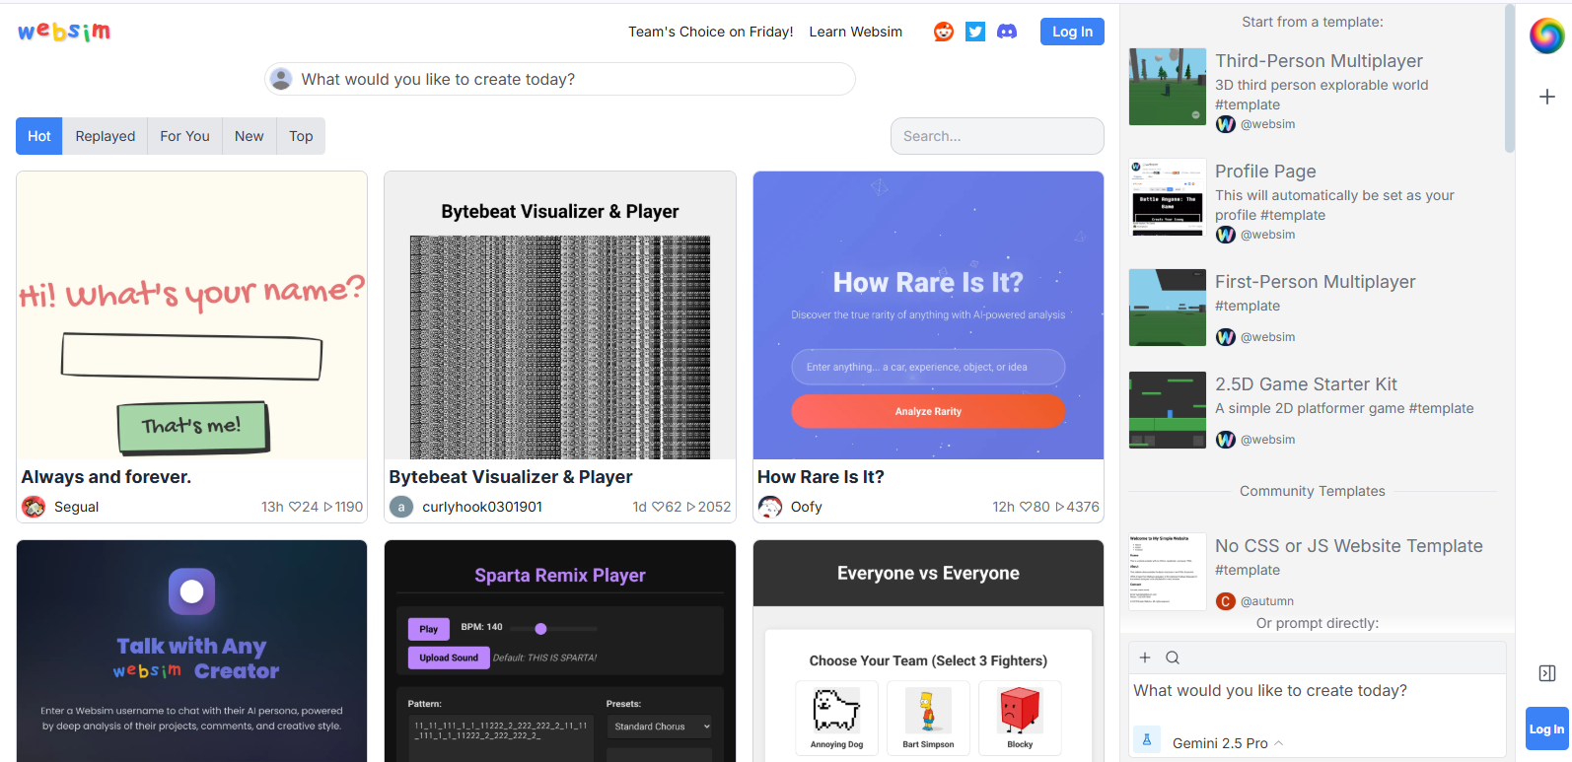Open the Third-Person Multiplayer title link
The width and height of the screenshot is (1572, 762).
[x=1319, y=61]
